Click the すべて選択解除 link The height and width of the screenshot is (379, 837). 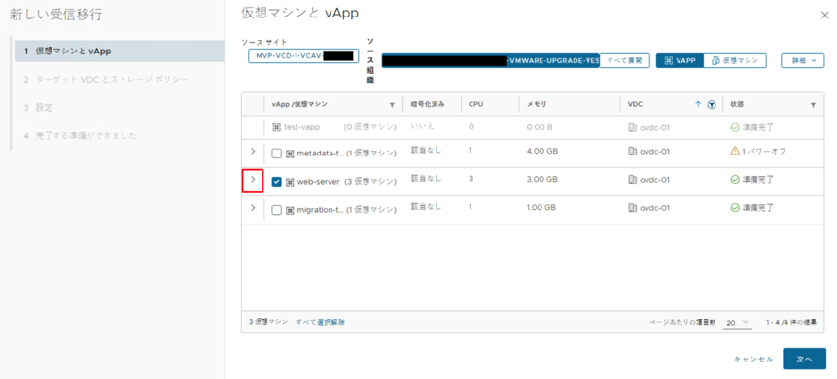320,322
